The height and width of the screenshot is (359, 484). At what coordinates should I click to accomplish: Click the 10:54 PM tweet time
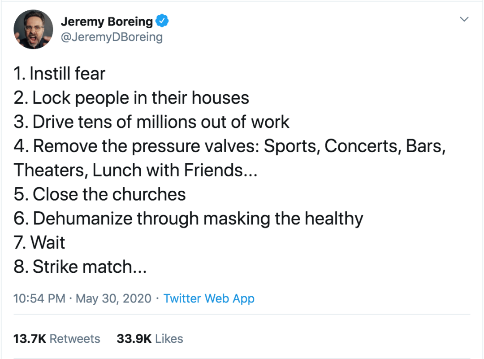39,298
